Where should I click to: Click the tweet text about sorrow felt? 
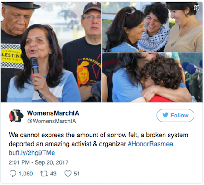98,139
